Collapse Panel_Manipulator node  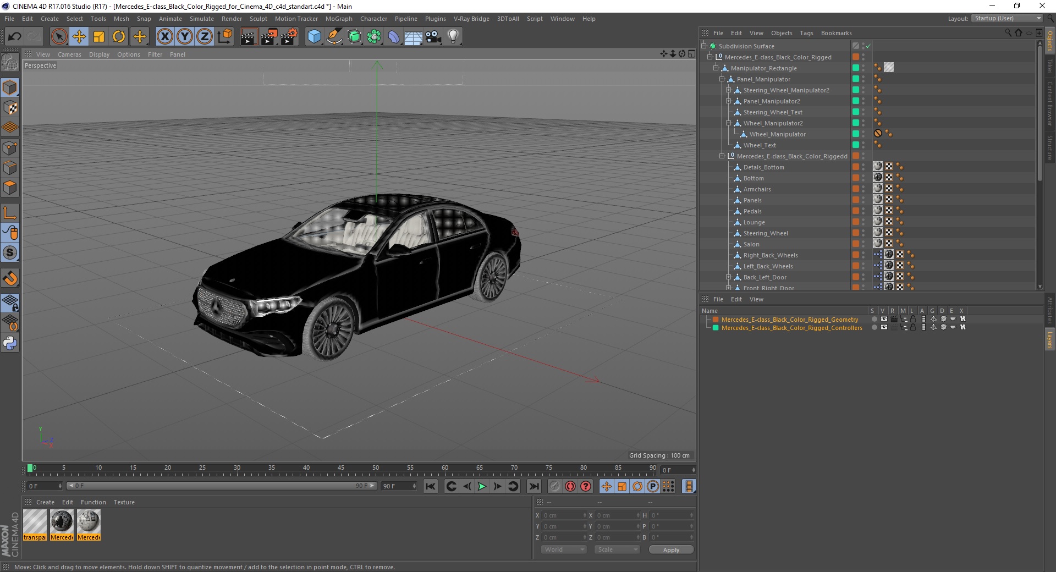click(722, 79)
